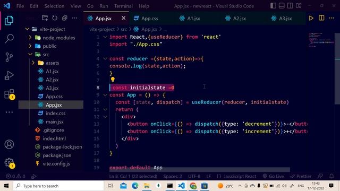The image size is (340, 191).
Task: Click the Windows search box
Action: tap(58, 186)
